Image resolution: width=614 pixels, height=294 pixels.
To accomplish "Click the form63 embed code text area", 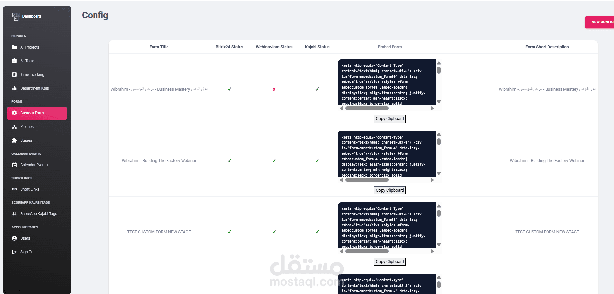I will [x=387, y=225].
